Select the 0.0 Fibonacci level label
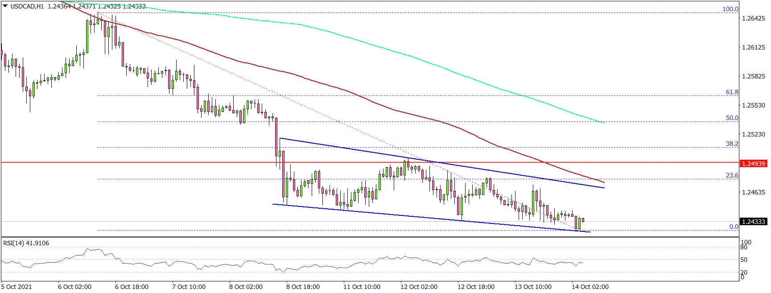 click(734, 227)
